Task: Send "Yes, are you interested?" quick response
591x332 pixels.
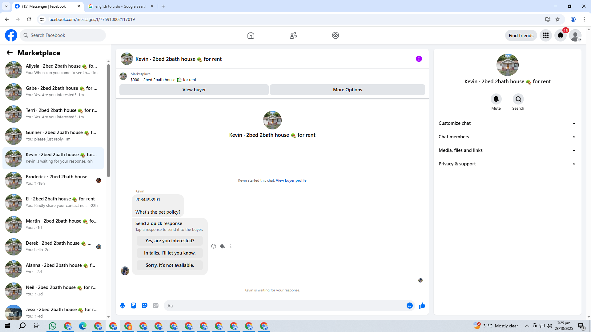Action: point(170,241)
